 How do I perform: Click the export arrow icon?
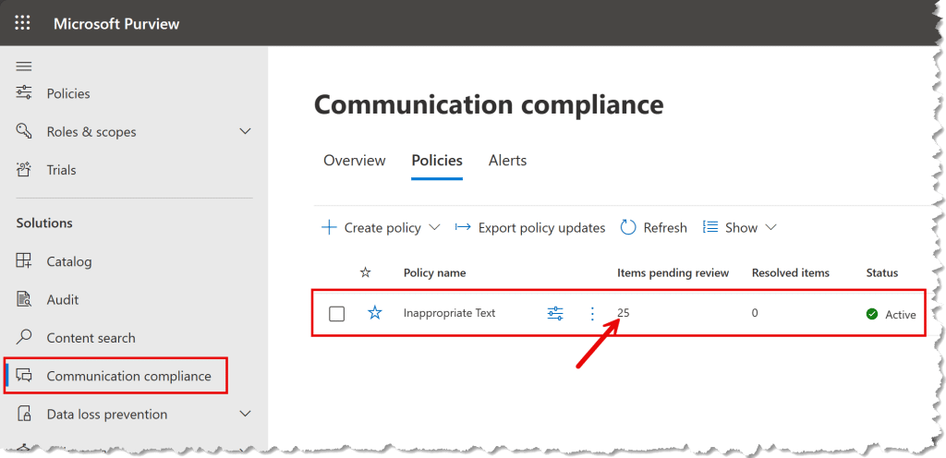pyautogui.click(x=463, y=227)
